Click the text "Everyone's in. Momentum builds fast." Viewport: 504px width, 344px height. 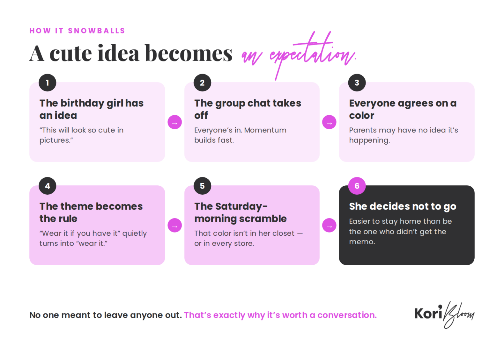[x=240, y=135]
